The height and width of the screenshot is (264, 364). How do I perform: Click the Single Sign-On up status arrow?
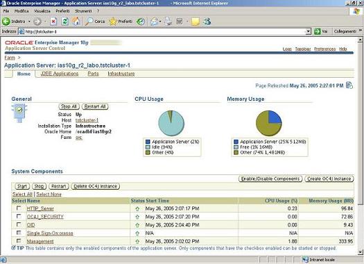pyautogui.click(x=137, y=233)
